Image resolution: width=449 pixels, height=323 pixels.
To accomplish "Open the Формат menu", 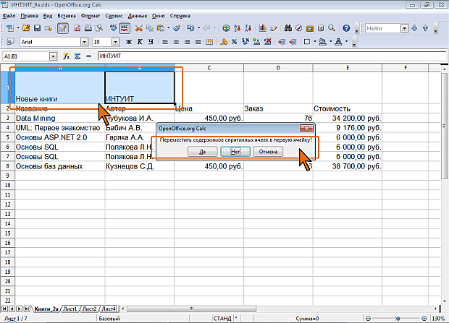I will point(91,16).
